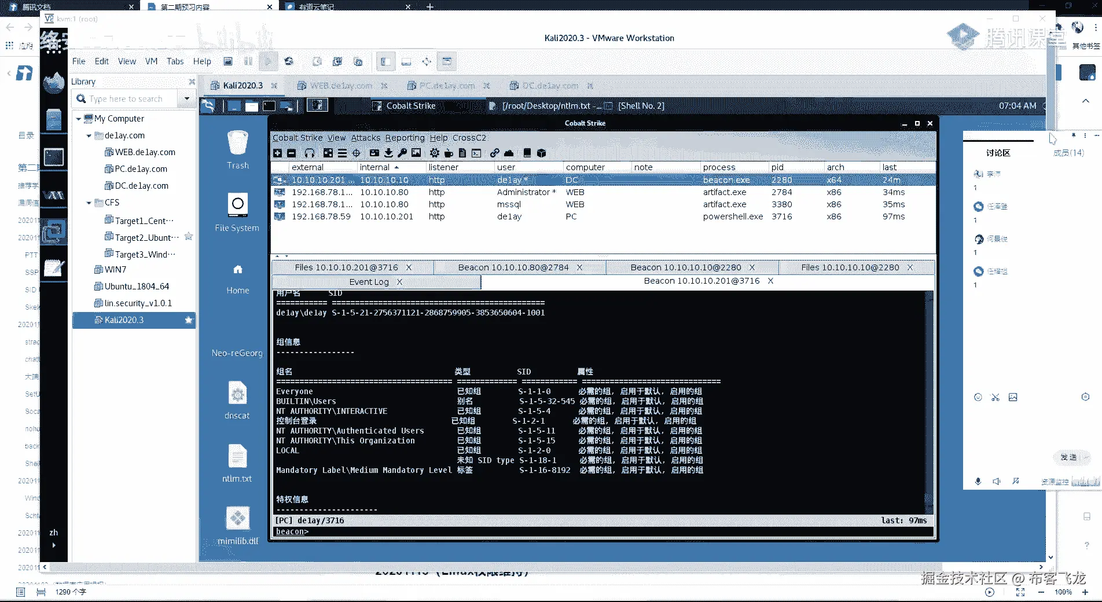Select the 讨论区 discussion heading
The image size is (1102, 602).
[x=998, y=153]
